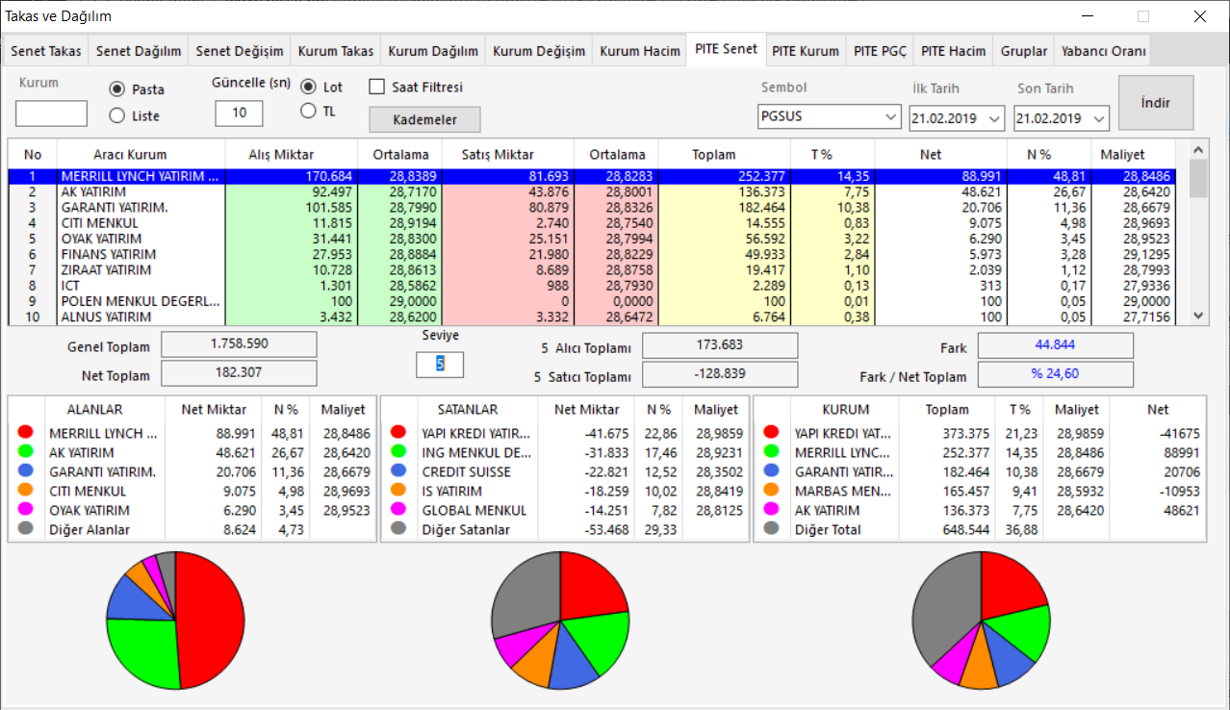Image resolution: width=1230 pixels, height=710 pixels.
Task: Click the Seviye input field
Action: 440,365
